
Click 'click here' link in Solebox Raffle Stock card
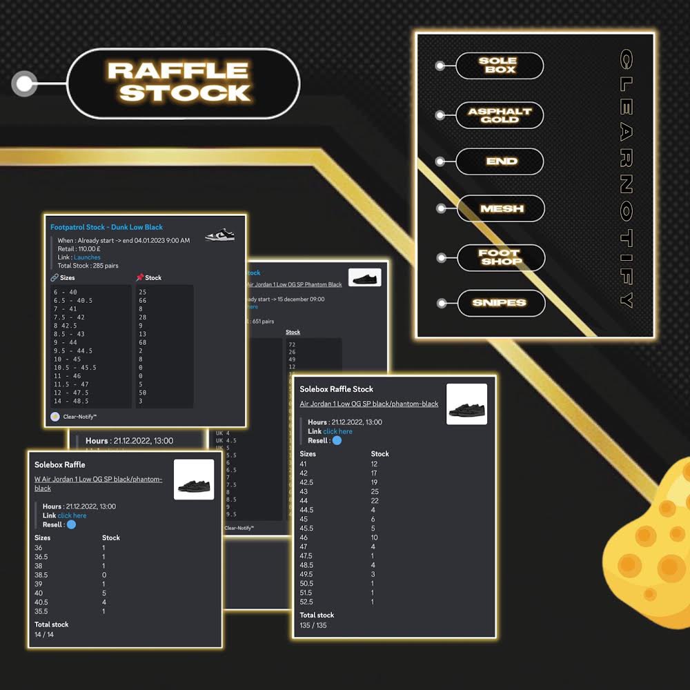(337, 431)
